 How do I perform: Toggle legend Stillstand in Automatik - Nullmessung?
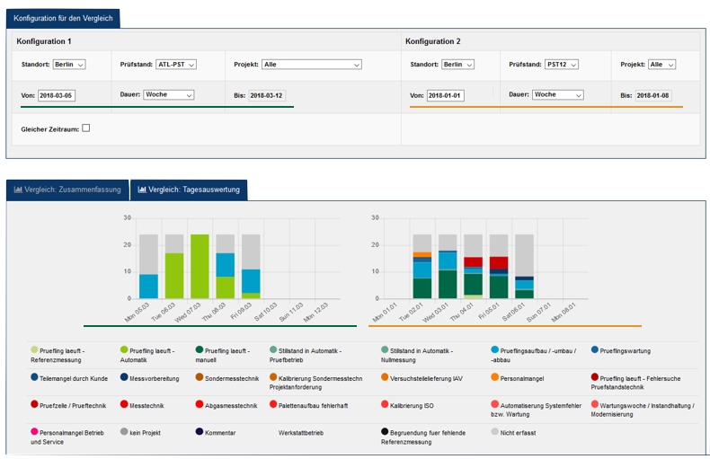(x=417, y=355)
